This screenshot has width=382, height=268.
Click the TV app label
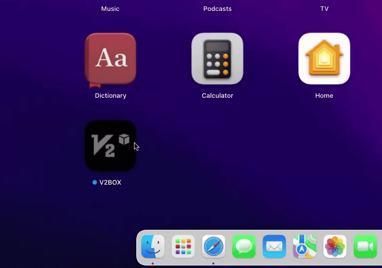[x=324, y=8]
